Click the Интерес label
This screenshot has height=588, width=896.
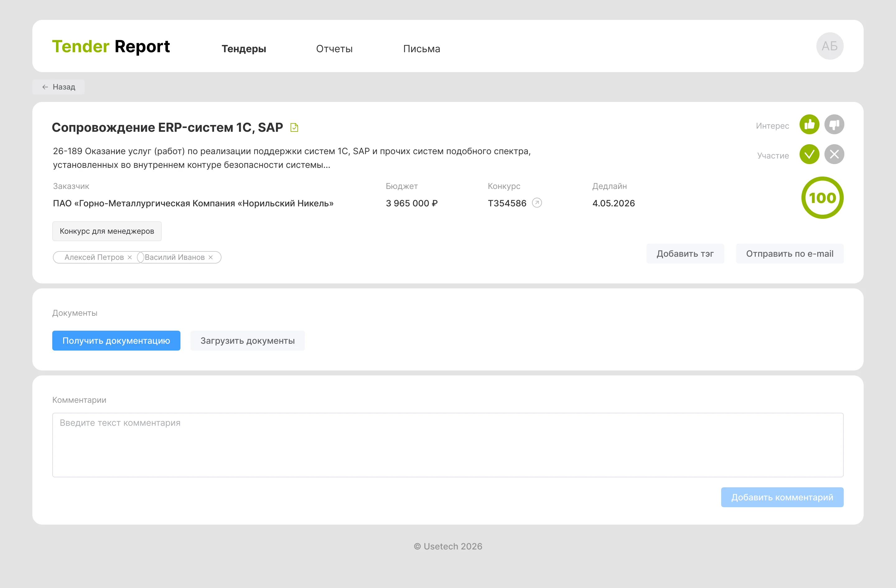point(772,126)
